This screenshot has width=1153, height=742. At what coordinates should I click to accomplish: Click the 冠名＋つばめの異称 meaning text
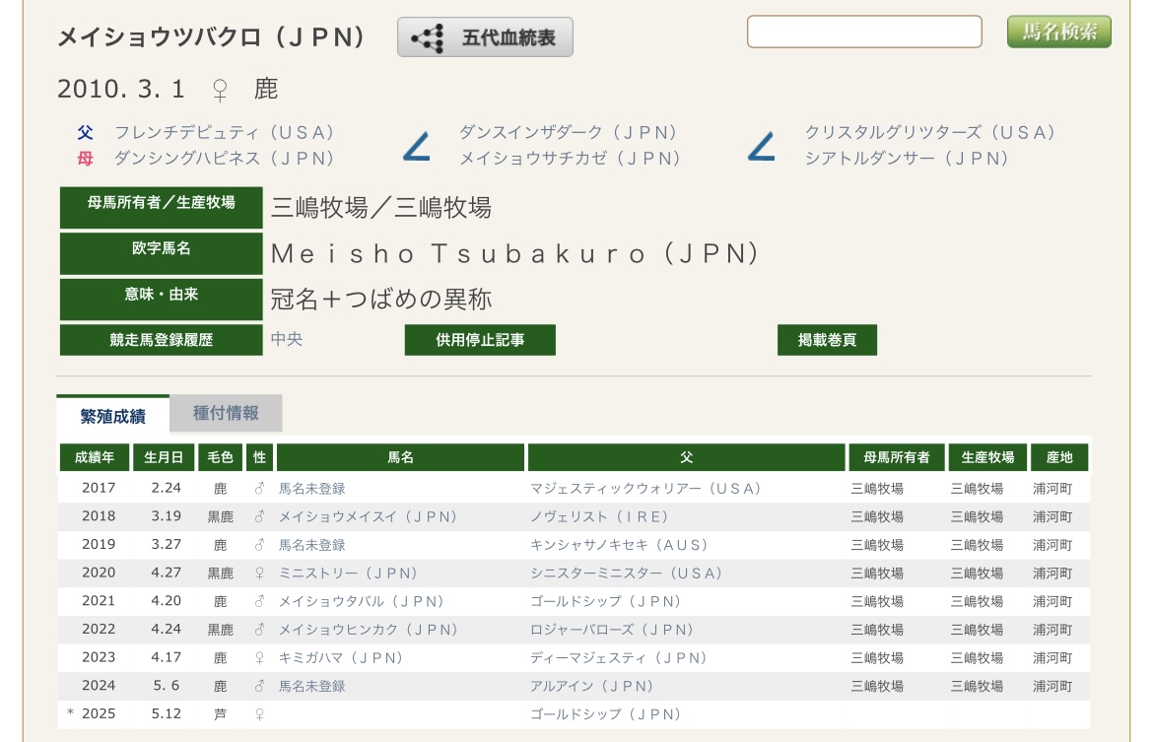click(x=381, y=300)
